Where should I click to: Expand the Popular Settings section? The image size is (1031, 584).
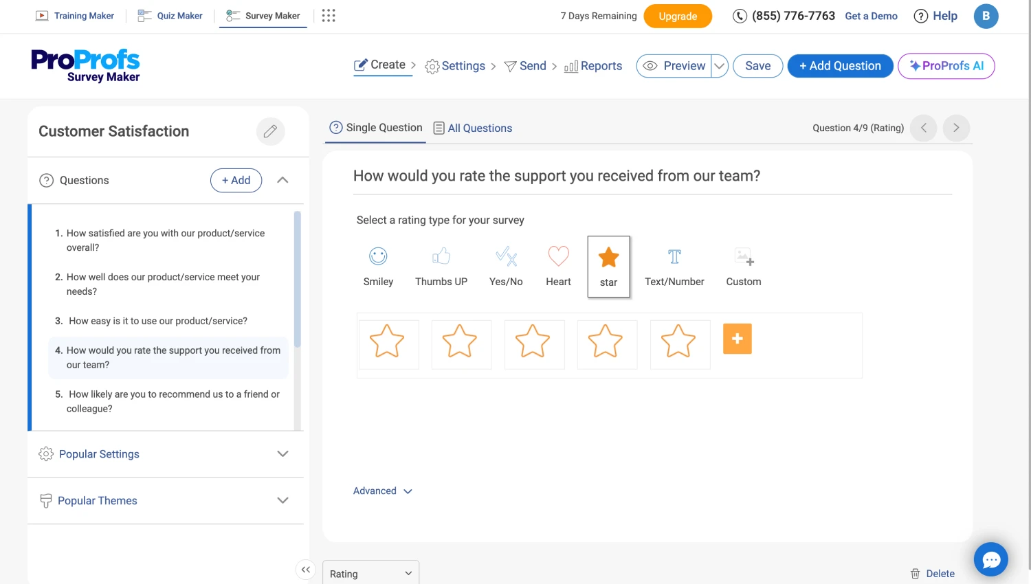(165, 454)
